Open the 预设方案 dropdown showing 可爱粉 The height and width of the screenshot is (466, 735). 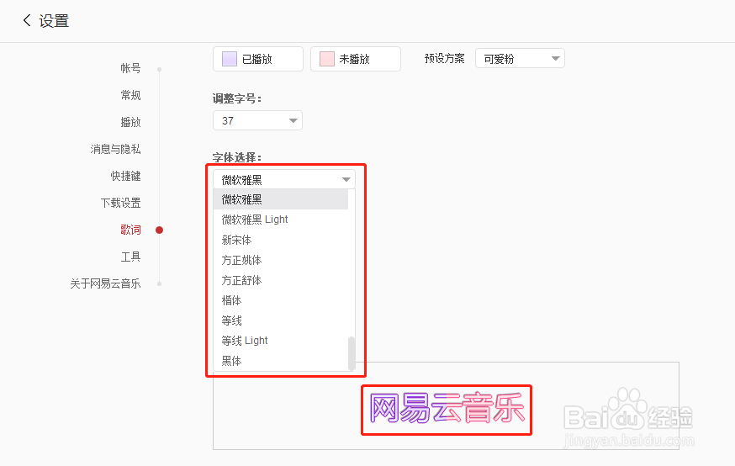pyautogui.click(x=520, y=59)
